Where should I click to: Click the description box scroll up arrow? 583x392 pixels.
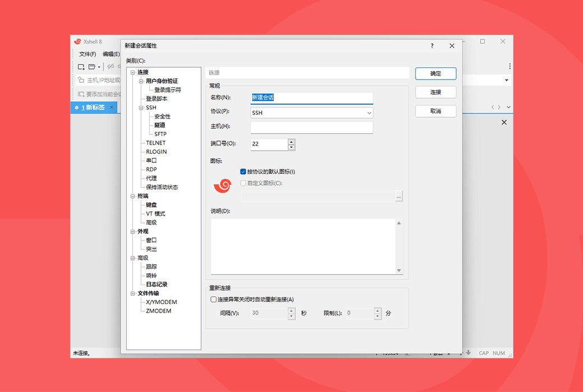pyautogui.click(x=399, y=223)
